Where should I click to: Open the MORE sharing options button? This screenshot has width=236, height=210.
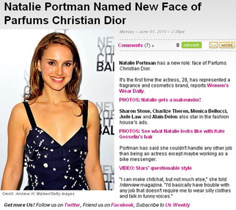[227, 45]
